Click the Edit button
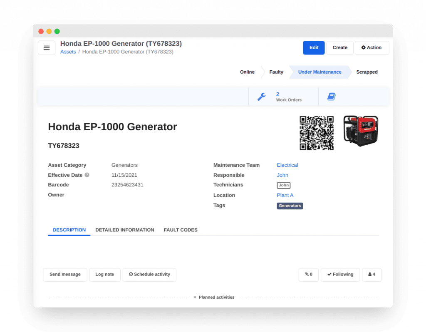The width and height of the screenshot is (426, 332). [x=314, y=47]
